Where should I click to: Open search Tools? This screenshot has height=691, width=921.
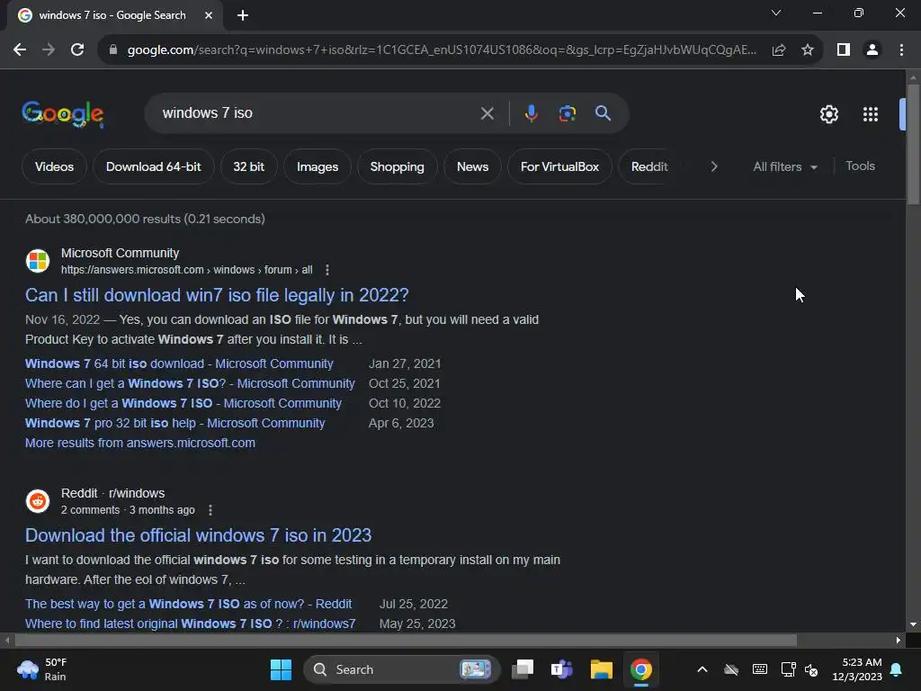click(860, 166)
